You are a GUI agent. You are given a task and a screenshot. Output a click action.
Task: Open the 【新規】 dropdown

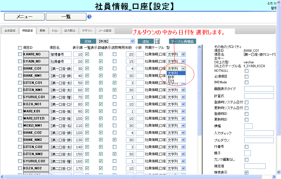click(116, 41)
